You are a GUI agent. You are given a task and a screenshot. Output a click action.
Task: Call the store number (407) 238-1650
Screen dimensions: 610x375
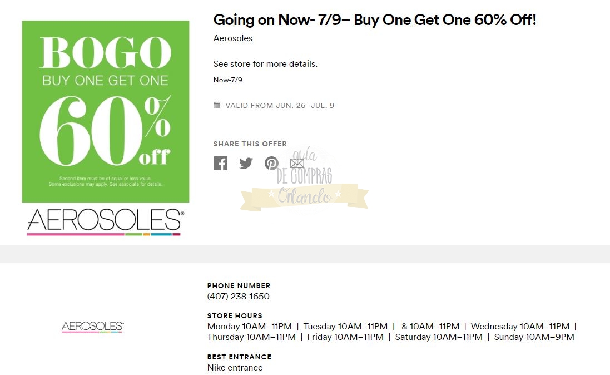pos(238,297)
